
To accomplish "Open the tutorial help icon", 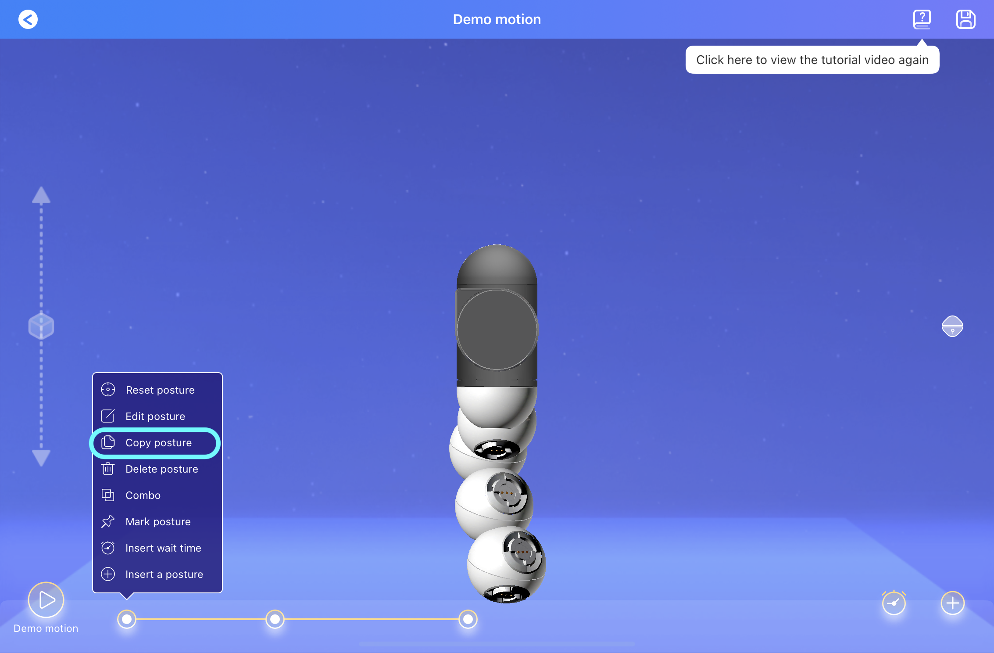I will pos(921,19).
